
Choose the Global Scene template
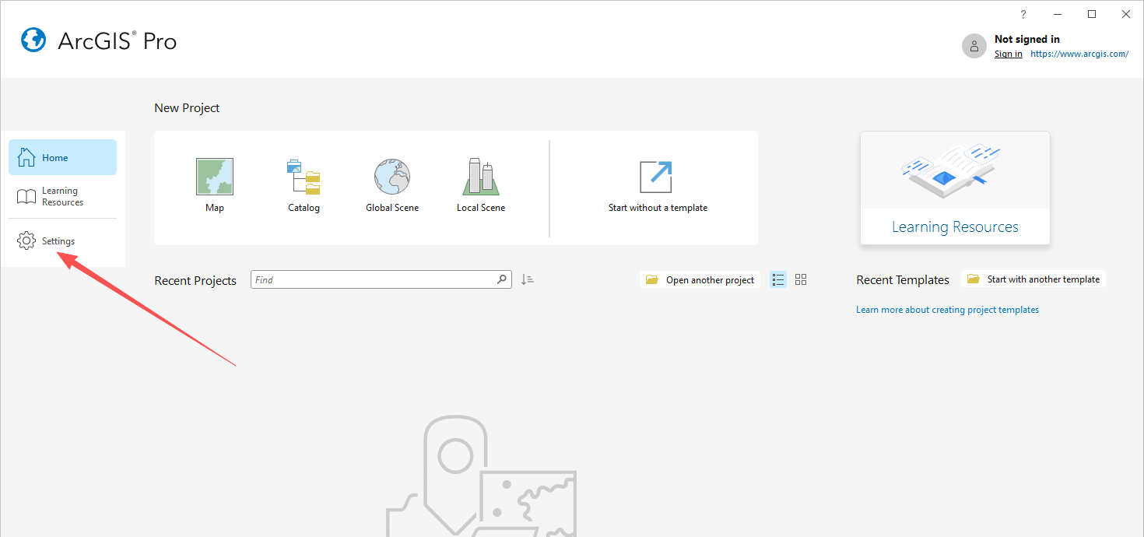tap(392, 178)
